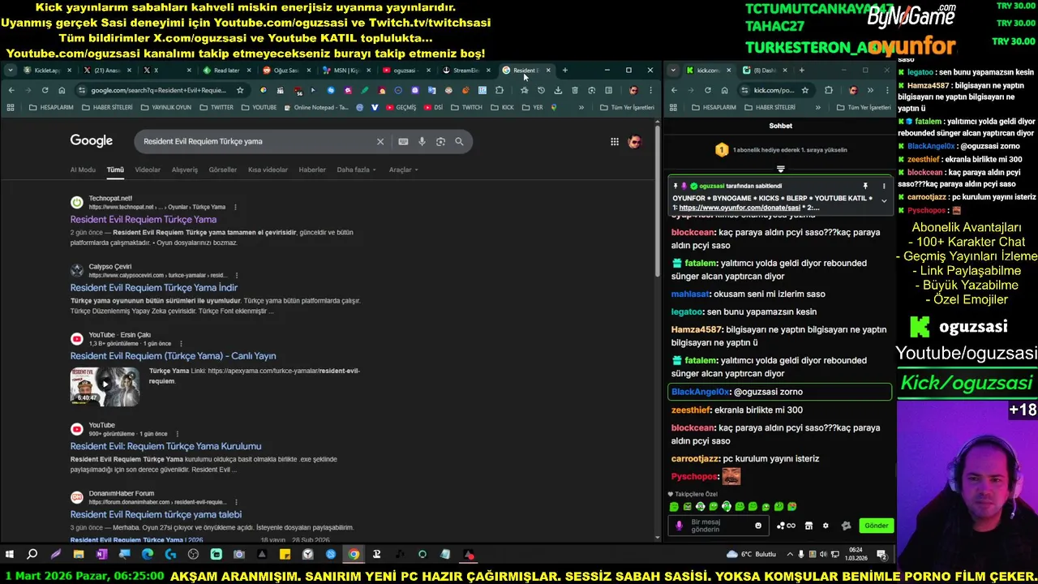Open Google search by image lens
This screenshot has height=584, width=1038.
pyautogui.click(x=440, y=141)
